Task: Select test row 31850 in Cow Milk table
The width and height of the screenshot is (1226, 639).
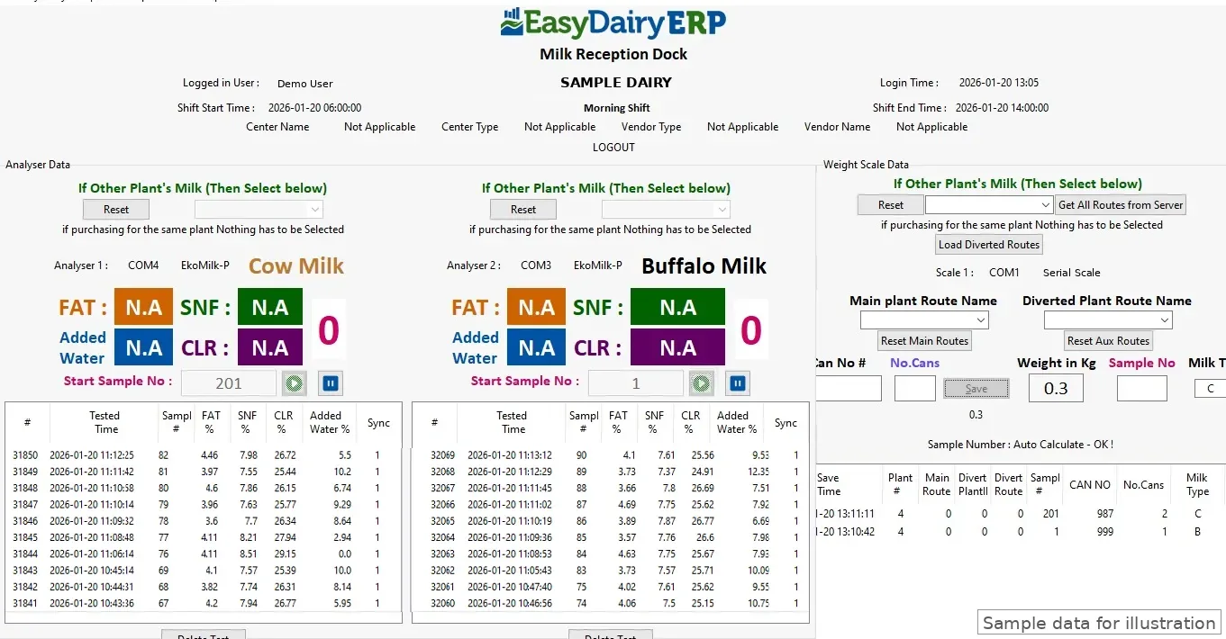Action: tap(203, 454)
